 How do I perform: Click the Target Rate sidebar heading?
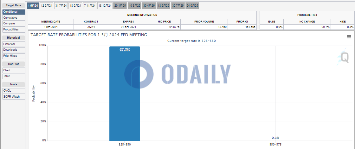(13, 5)
